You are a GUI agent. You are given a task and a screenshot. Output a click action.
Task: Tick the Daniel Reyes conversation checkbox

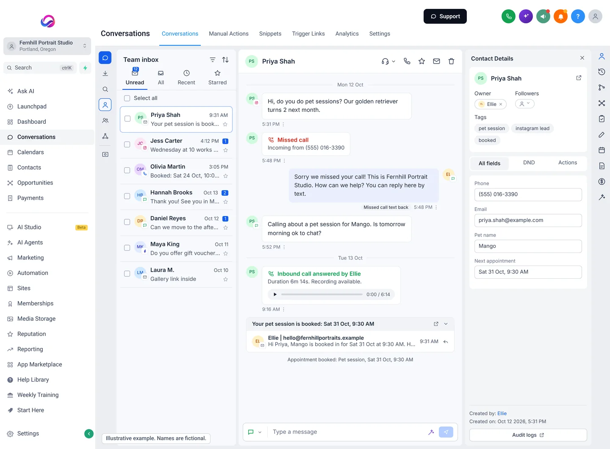tap(127, 222)
